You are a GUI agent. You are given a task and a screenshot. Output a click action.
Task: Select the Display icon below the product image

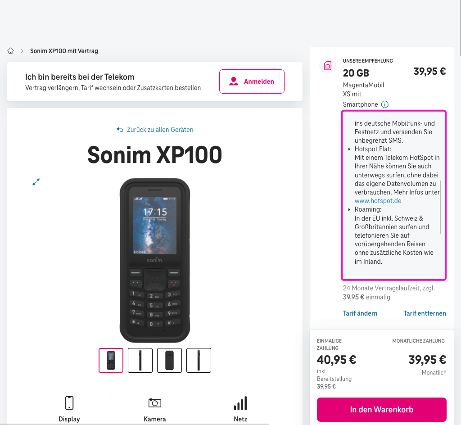pyautogui.click(x=69, y=402)
